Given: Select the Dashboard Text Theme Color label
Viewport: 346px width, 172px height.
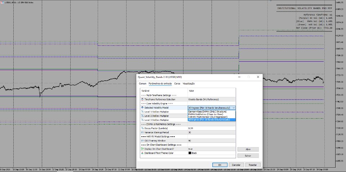Looking at the screenshot, I should (159, 153).
